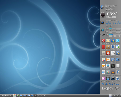Launch the Camera icon
This screenshot has width=121, height=97.
coord(113,66)
